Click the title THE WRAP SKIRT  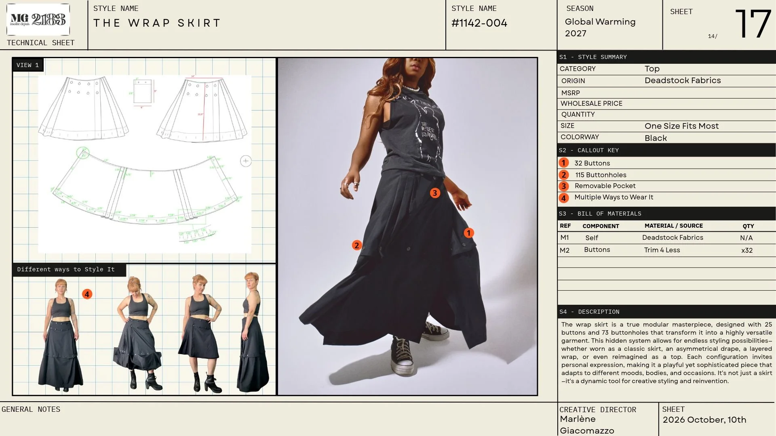click(157, 23)
